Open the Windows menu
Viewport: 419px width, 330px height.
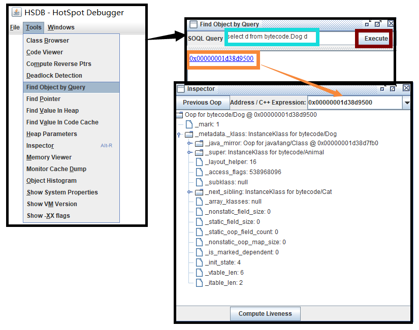click(x=61, y=27)
